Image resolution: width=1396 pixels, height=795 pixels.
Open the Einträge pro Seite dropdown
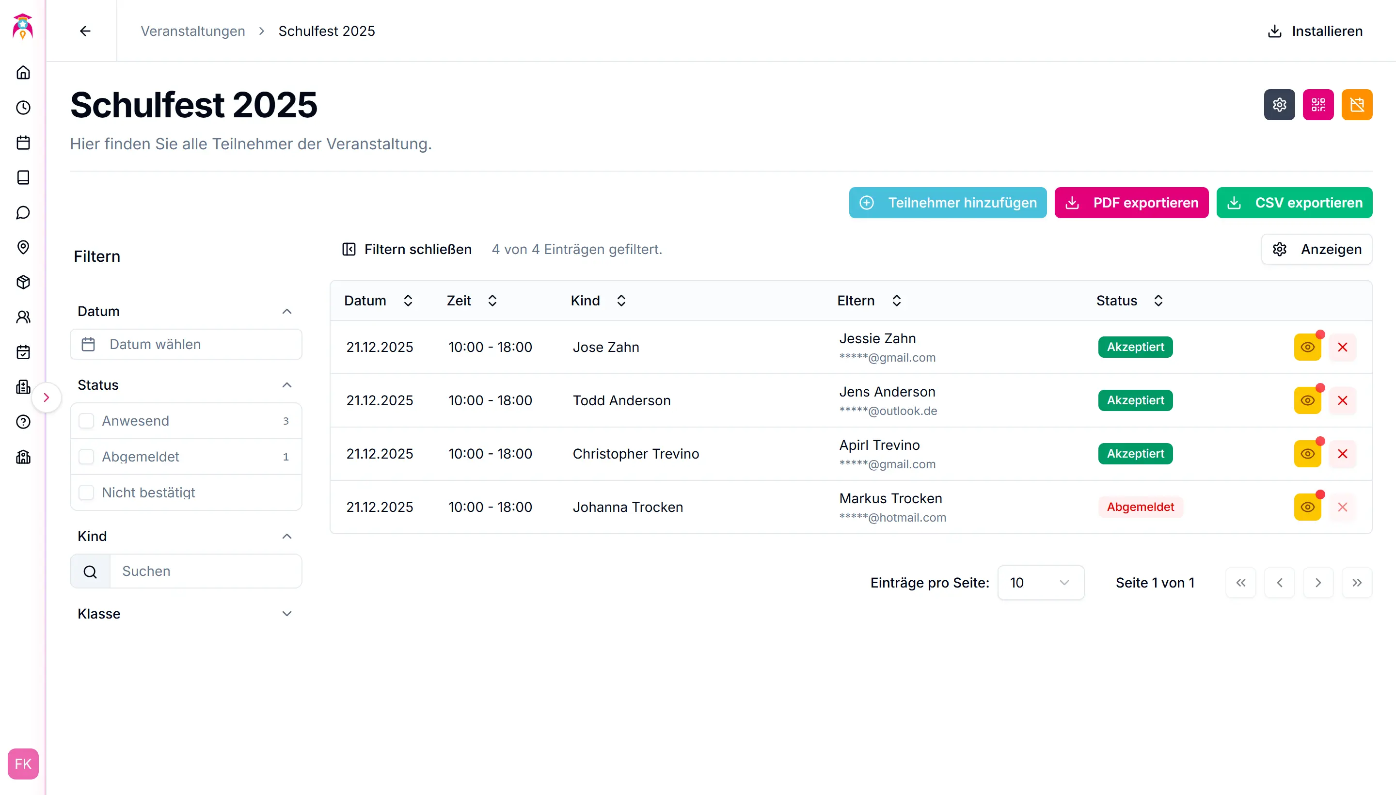[1040, 583]
